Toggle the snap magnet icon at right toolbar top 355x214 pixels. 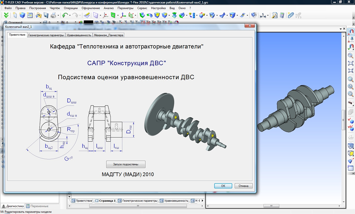[x=351, y=32]
